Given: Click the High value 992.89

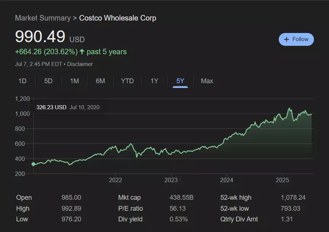Looking at the screenshot, I should (72, 209).
